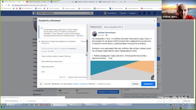Open the Справочный центр link
Screen dimensions: 196x110
pos(104,84)
